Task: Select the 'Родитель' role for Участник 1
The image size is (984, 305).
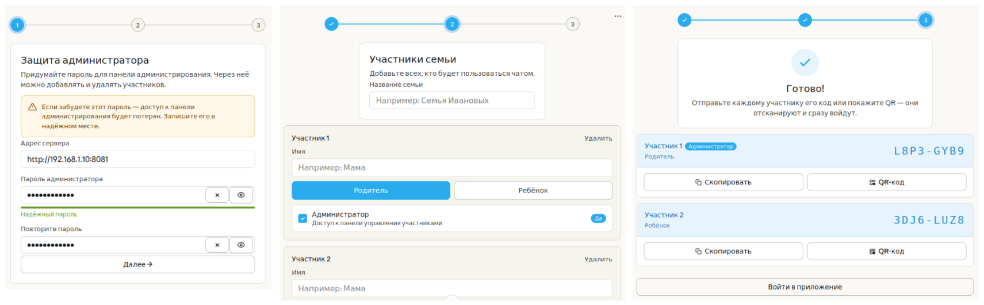Action: tap(371, 191)
